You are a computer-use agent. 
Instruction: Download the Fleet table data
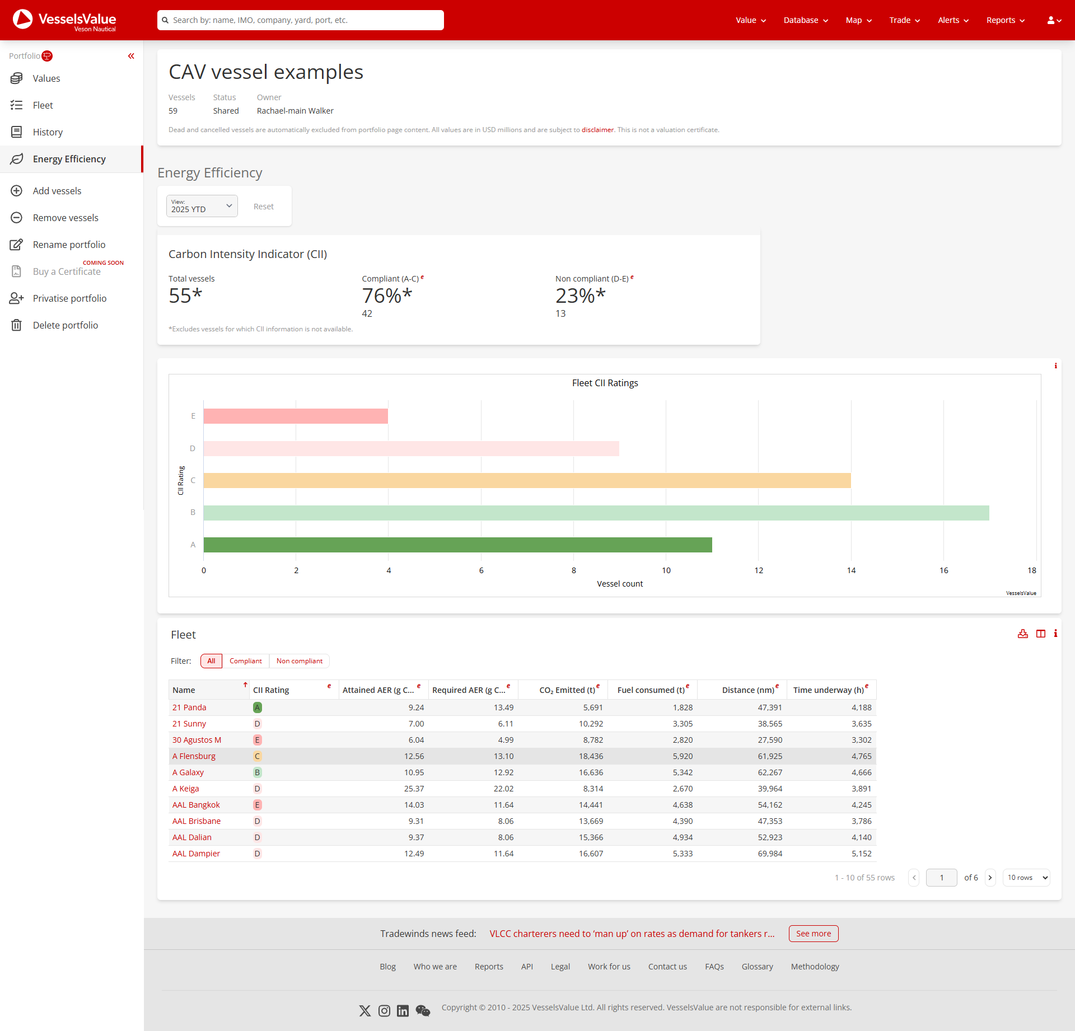1023,634
